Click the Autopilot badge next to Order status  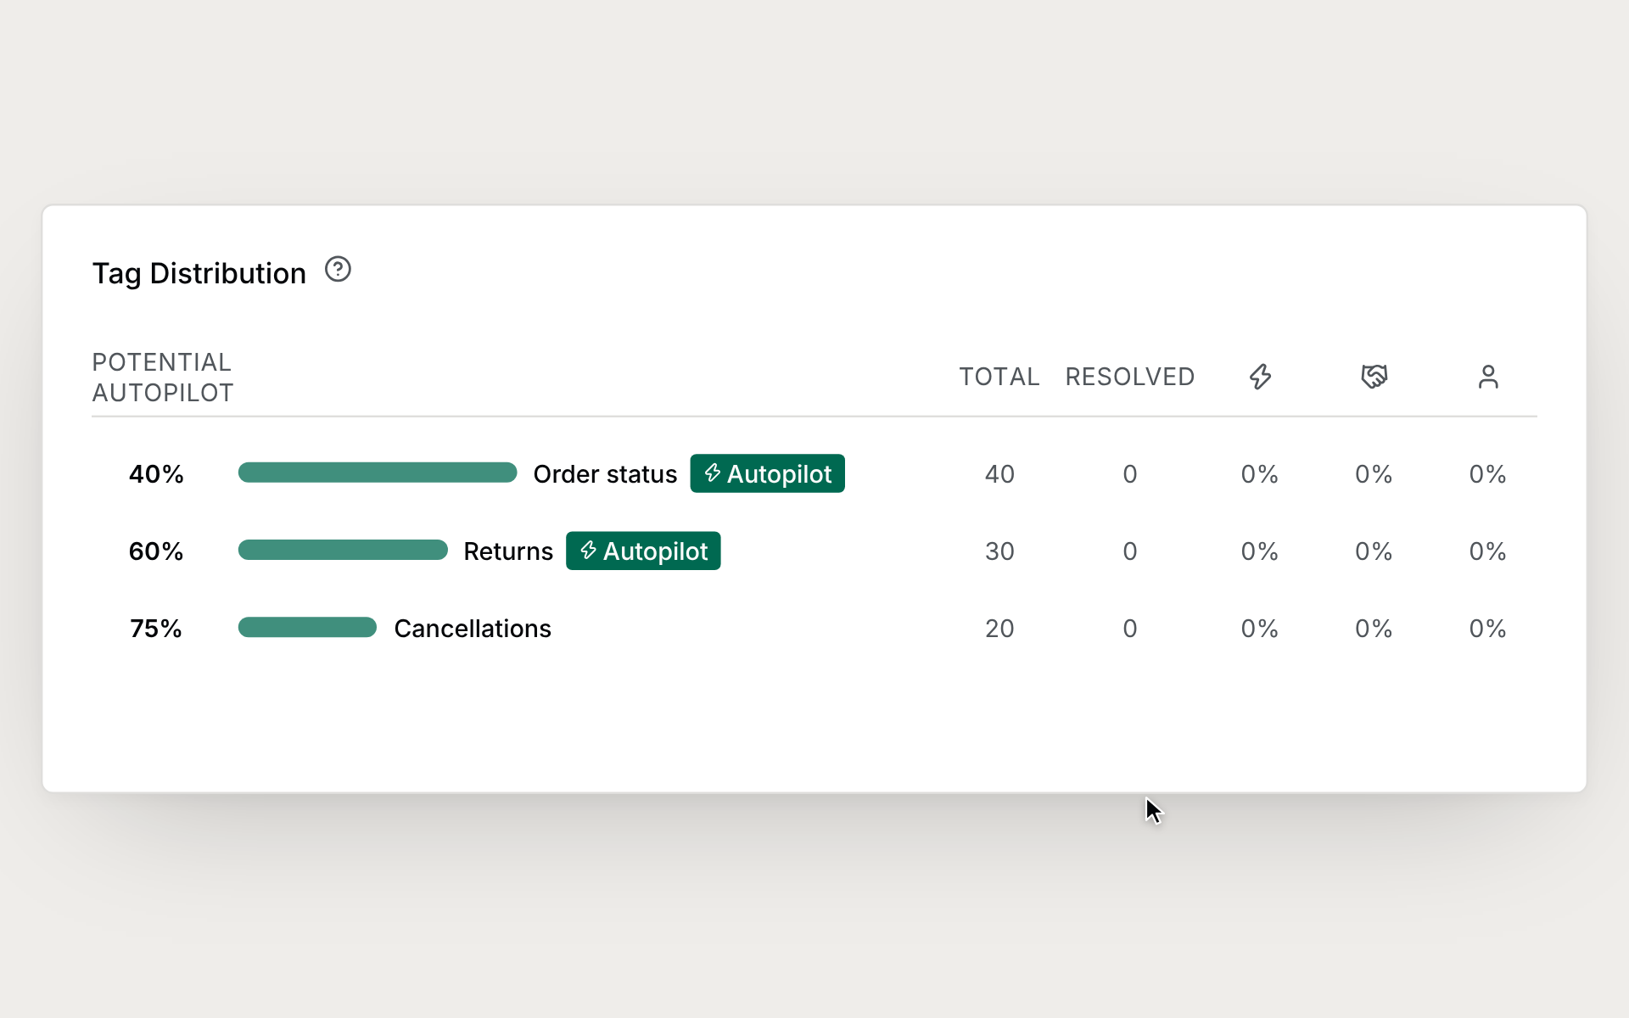(767, 473)
